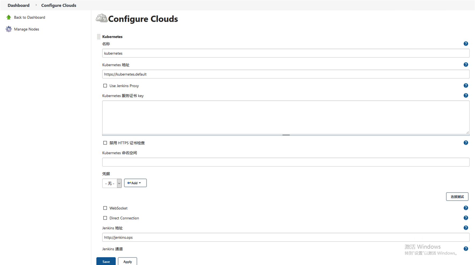Screen dimensions: 475x265
Task: Open help for 禁用 HTTPS 证书检查
Action: point(466,143)
